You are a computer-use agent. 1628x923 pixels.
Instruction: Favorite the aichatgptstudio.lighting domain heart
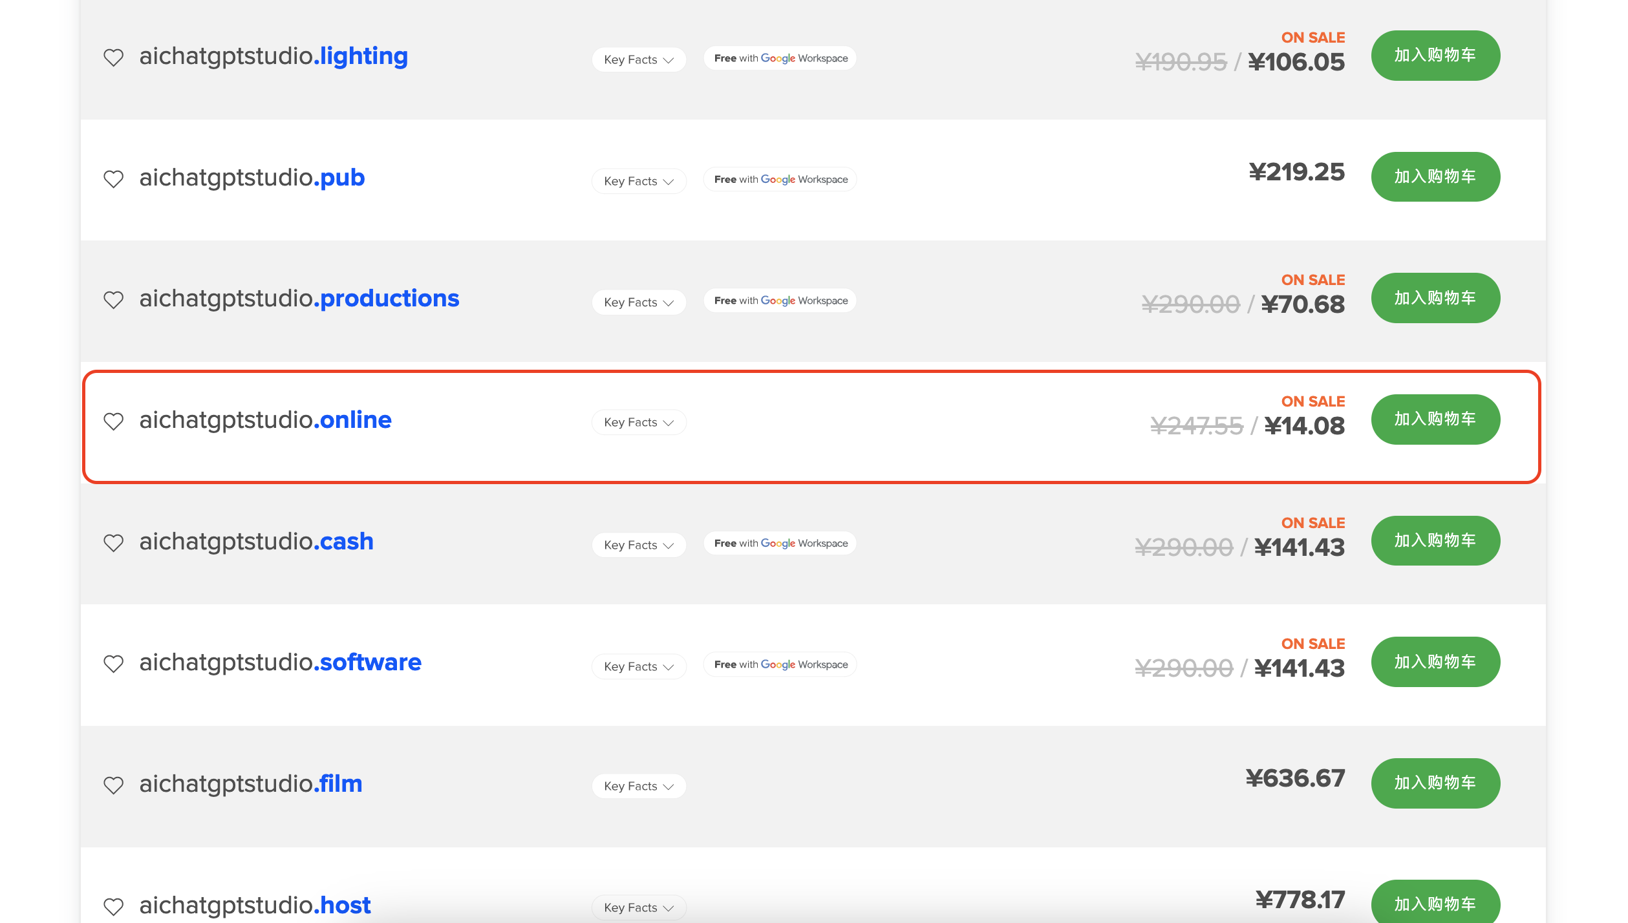(x=114, y=58)
